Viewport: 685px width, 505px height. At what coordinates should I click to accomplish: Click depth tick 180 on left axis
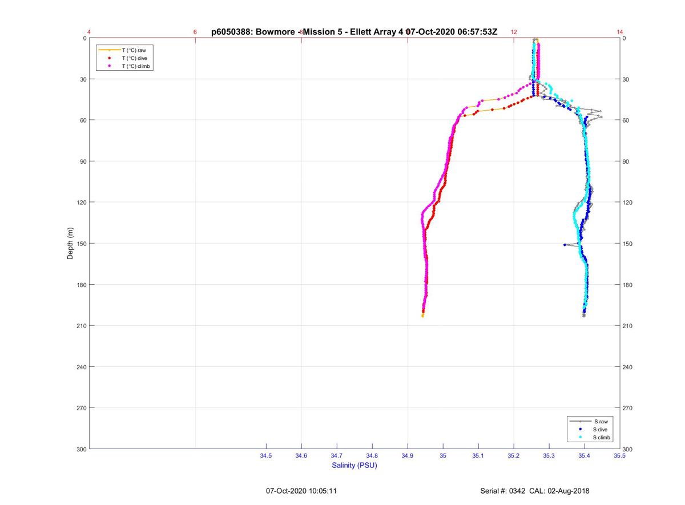82,285
